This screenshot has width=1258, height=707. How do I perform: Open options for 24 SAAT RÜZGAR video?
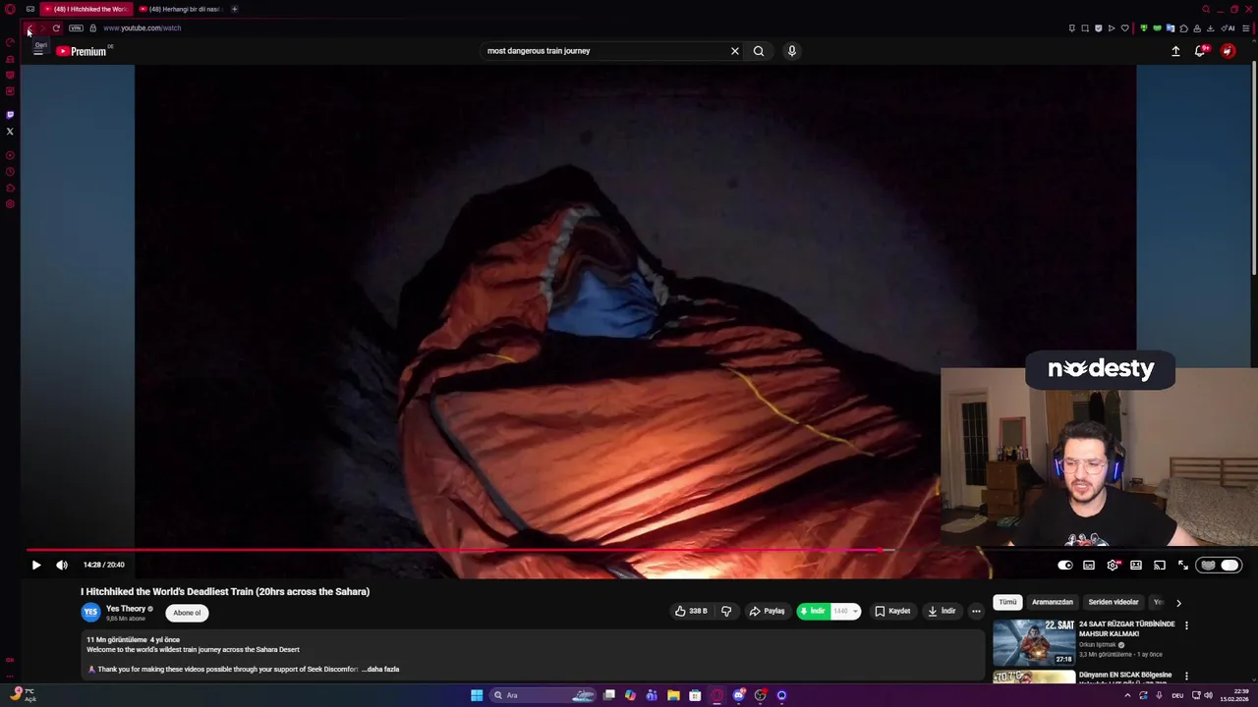point(1186,625)
